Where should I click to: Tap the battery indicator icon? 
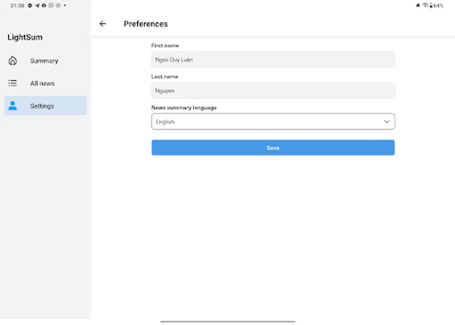tap(431, 5)
